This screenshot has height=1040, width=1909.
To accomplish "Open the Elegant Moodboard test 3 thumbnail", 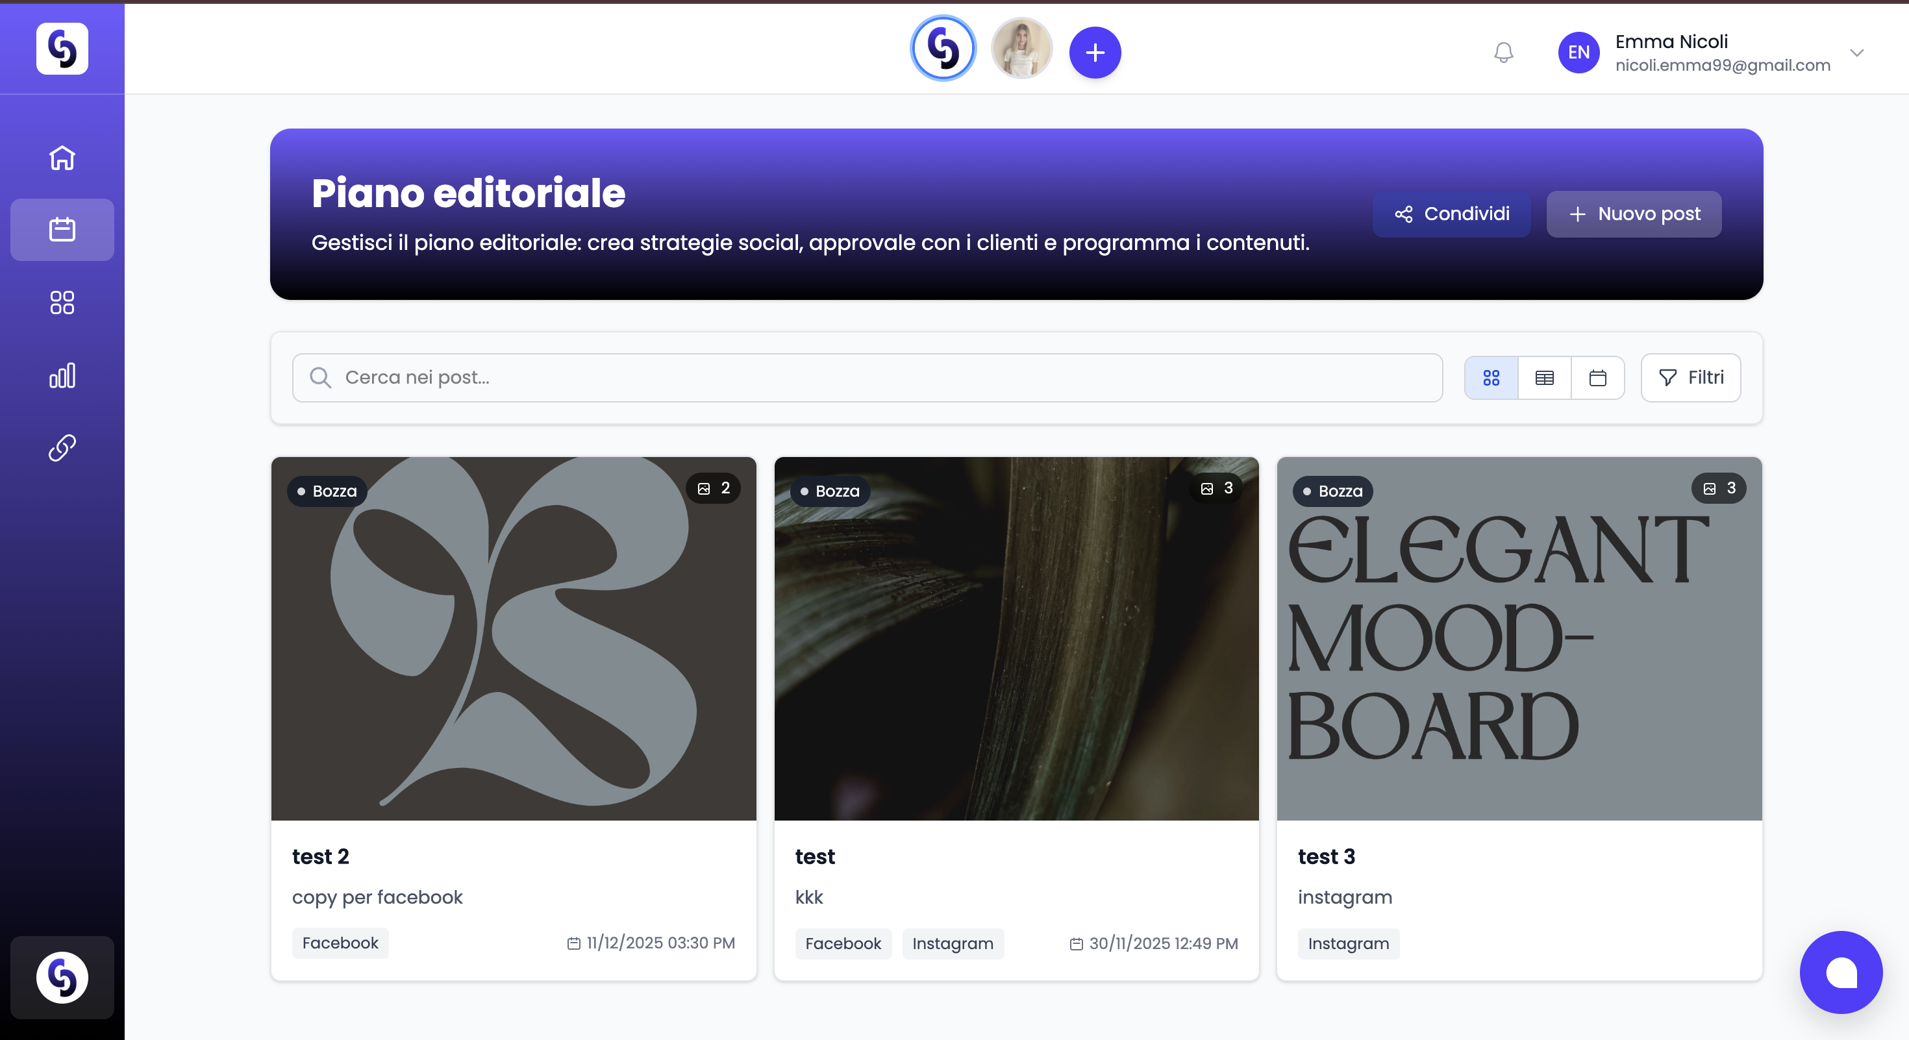I will (x=1519, y=639).
